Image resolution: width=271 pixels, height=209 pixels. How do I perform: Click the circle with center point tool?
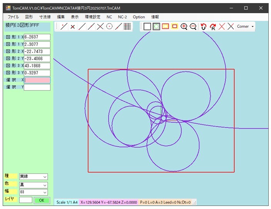[x=109, y=27]
